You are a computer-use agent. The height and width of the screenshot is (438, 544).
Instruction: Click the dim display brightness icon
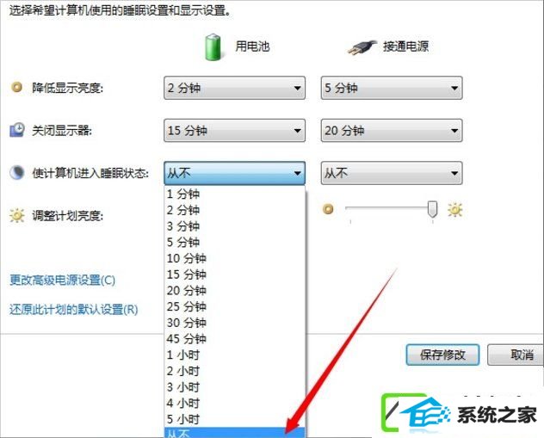[16, 87]
